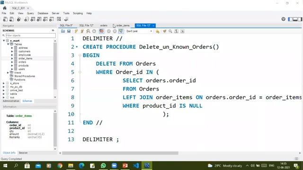This screenshot has width=303, height=170.
Task: Expand the order_items table node
Action: point(12,59)
